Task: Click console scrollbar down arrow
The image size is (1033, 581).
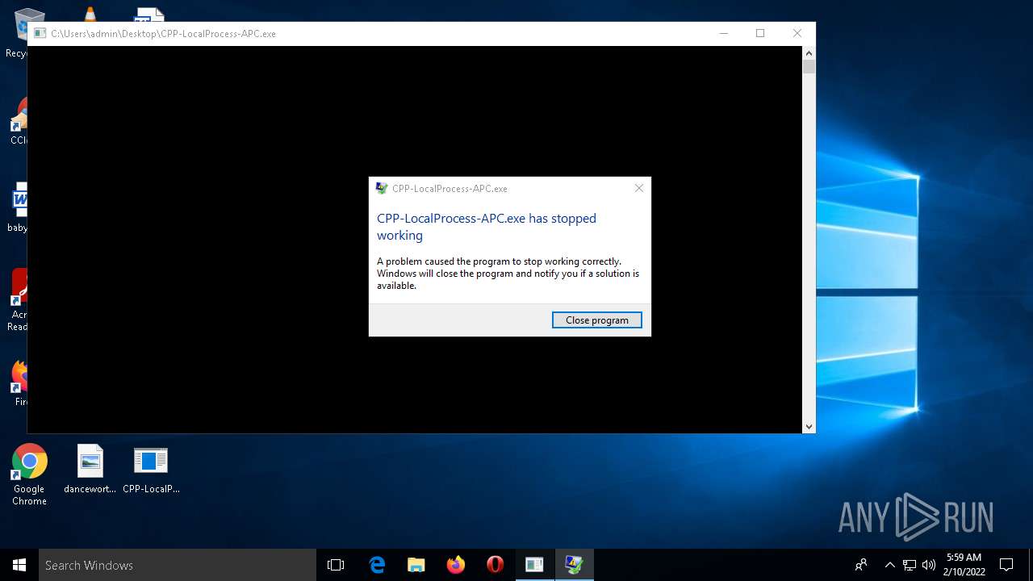Action: [x=809, y=426]
